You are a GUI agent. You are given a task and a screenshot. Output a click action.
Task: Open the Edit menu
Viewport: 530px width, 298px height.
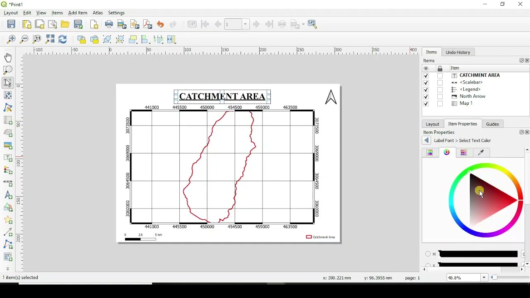(27, 13)
